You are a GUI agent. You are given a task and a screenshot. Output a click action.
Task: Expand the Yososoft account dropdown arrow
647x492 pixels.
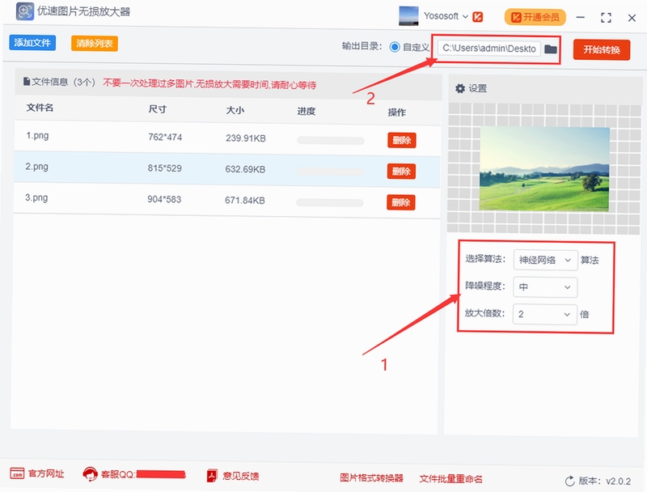466,17
